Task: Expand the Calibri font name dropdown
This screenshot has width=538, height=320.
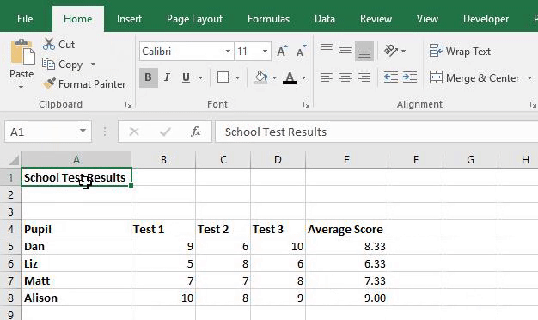Action: tap(228, 52)
